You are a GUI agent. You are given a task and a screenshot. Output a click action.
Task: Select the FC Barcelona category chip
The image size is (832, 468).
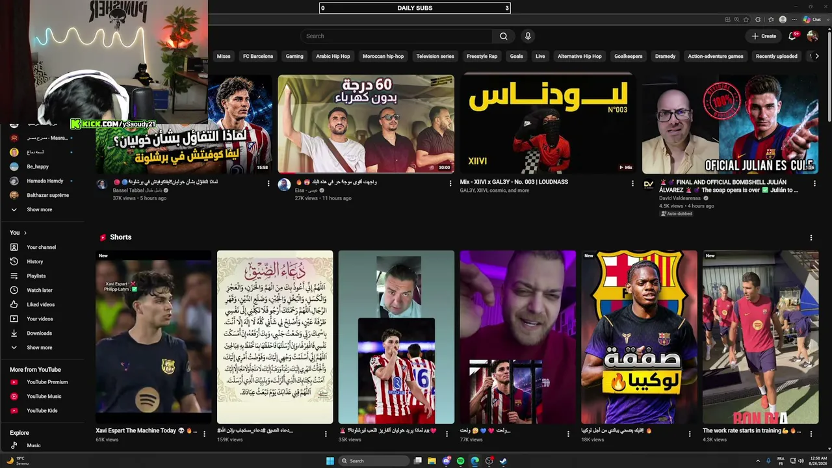[x=258, y=57]
